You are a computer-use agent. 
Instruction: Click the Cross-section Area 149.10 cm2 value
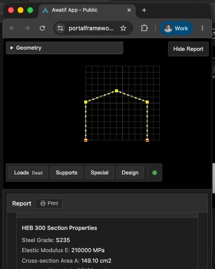[96, 261]
